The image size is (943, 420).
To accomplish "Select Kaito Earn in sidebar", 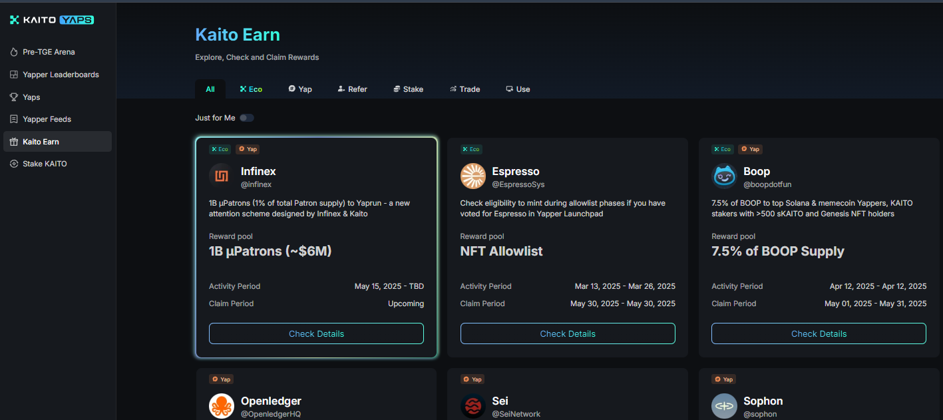I will point(58,142).
